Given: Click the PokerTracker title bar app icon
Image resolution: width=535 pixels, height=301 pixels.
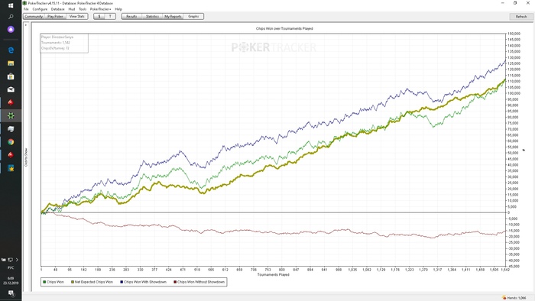Looking at the screenshot, I should (24, 3).
